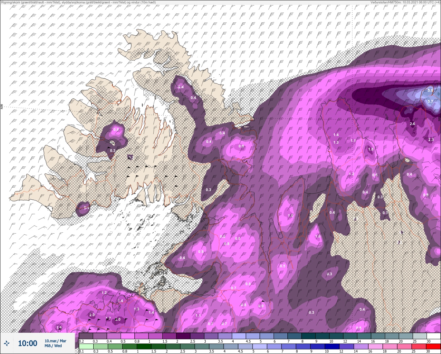
Task: Pick the white 30 swatch in the upper scale
Action: click(x=434, y=336)
